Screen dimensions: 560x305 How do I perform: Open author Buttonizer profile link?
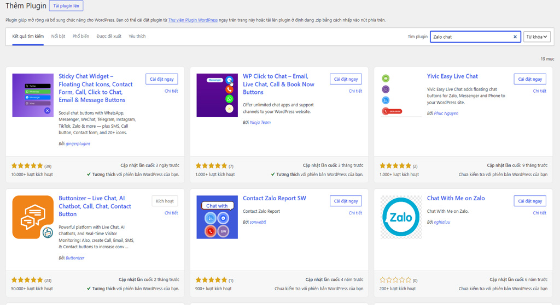75,258
